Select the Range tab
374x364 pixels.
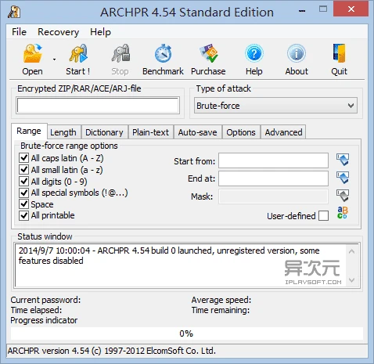coord(29,131)
